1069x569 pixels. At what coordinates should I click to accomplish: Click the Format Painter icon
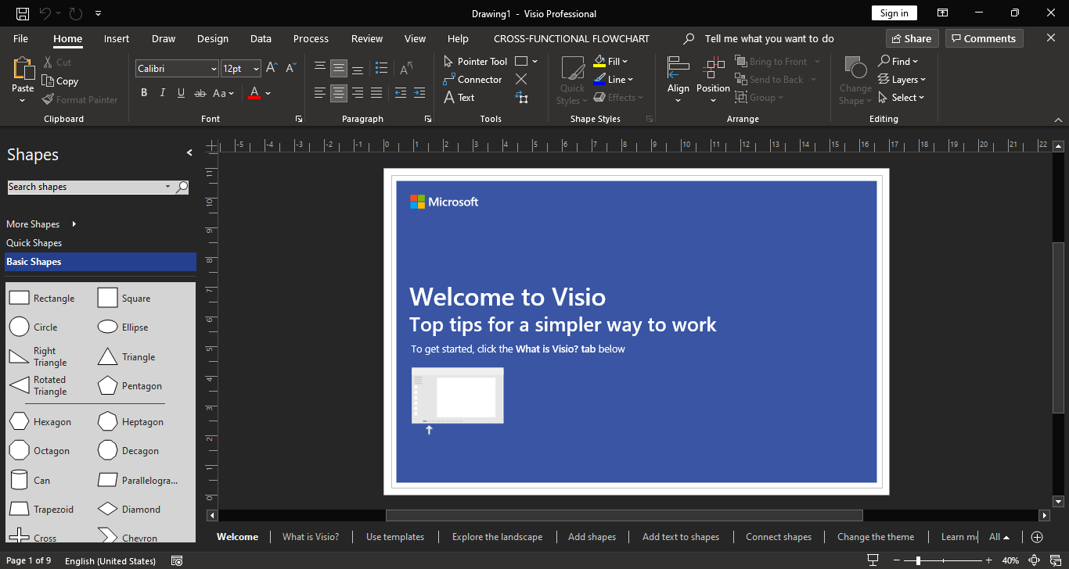(x=48, y=100)
